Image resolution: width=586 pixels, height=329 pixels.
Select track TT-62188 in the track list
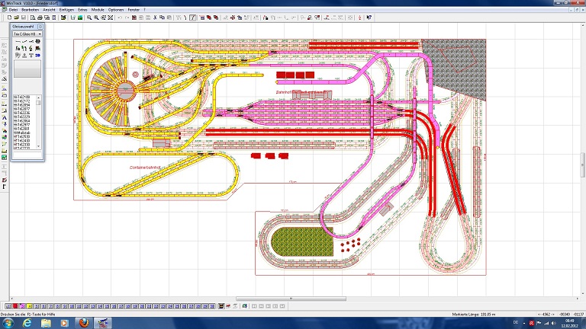click(x=22, y=97)
